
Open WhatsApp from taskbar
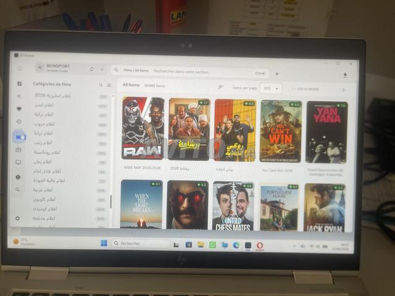212,245
